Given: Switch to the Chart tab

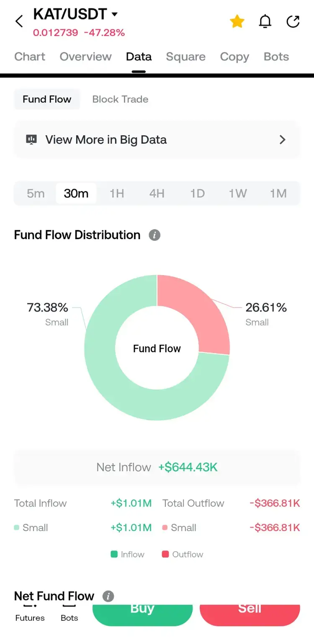Looking at the screenshot, I should click(x=30, y=57).
